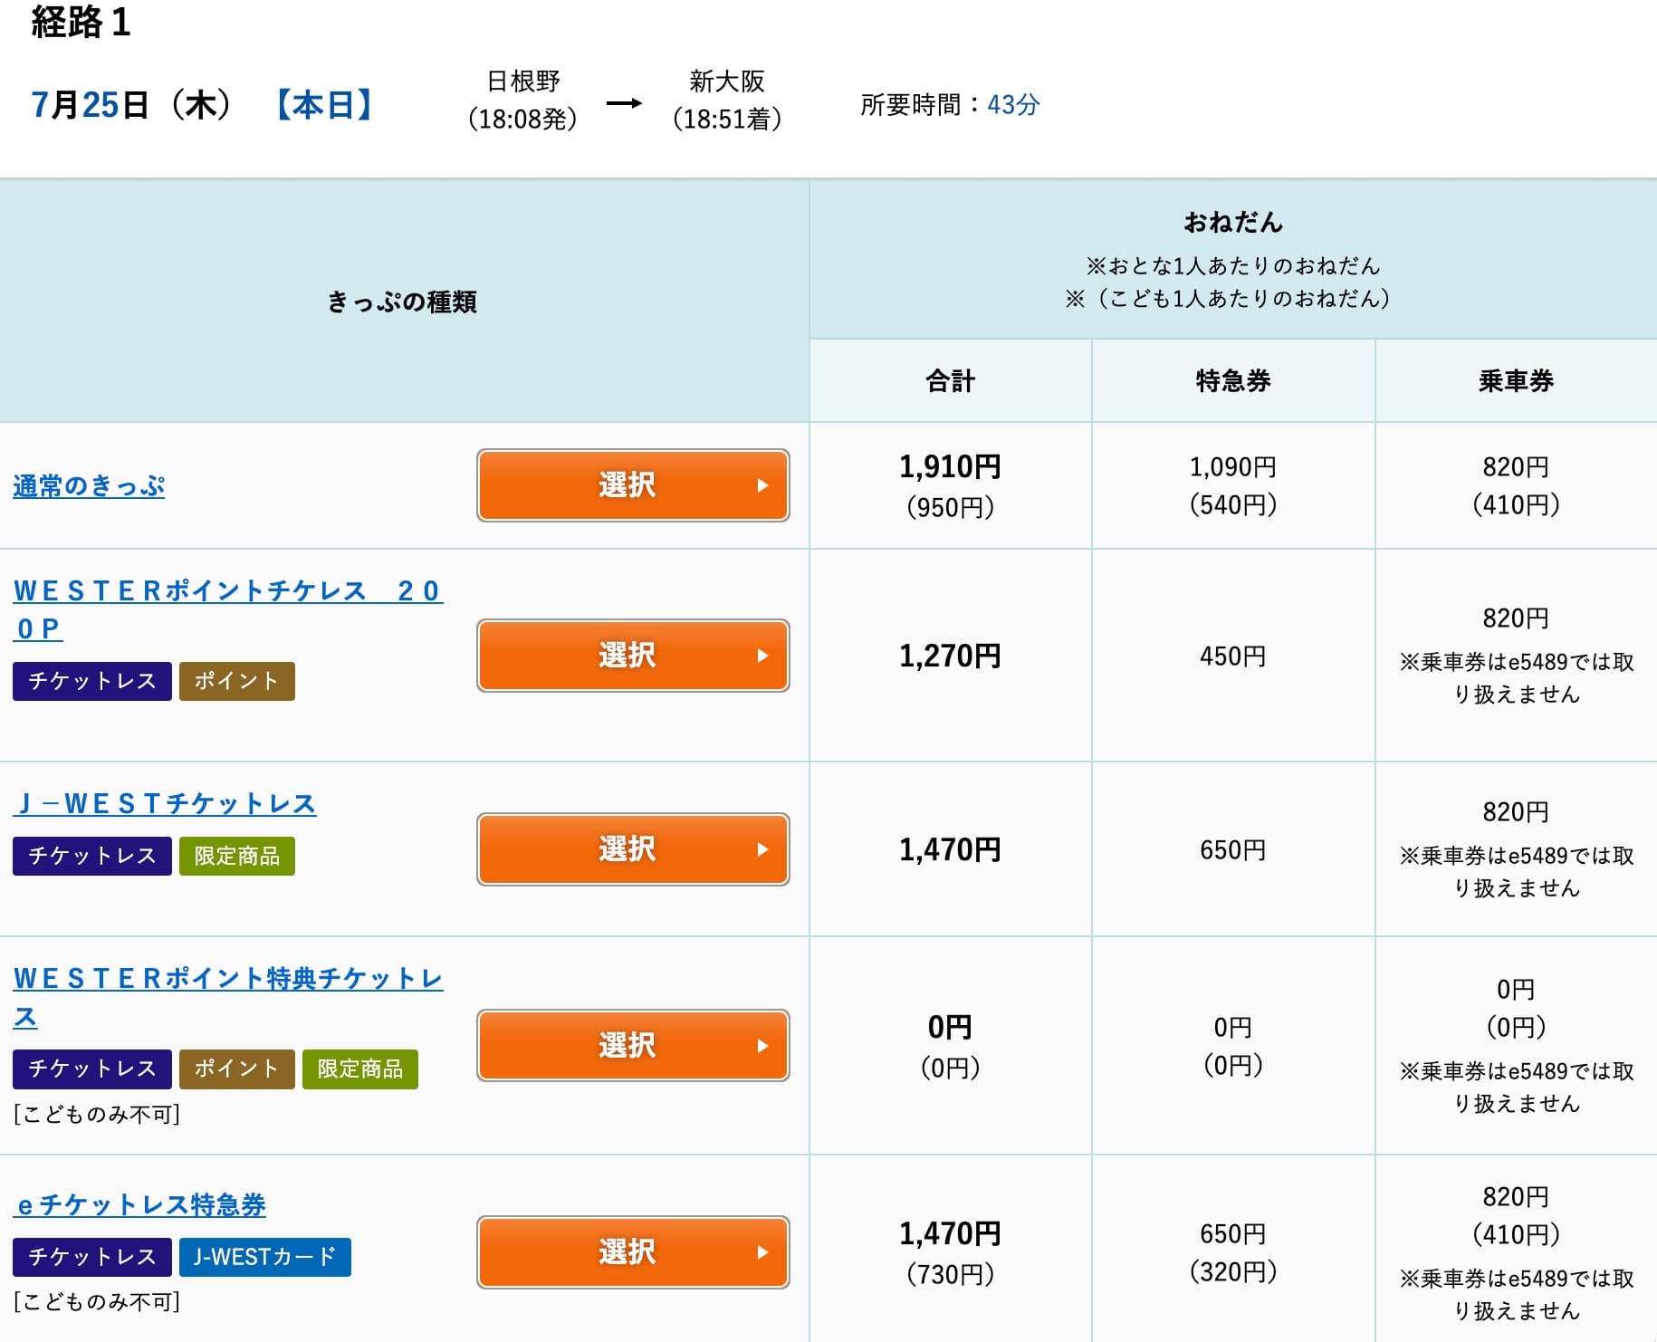Click the J-WESTカード tag
This screenshot has height=1342, width=1657.
[265, 1257]
